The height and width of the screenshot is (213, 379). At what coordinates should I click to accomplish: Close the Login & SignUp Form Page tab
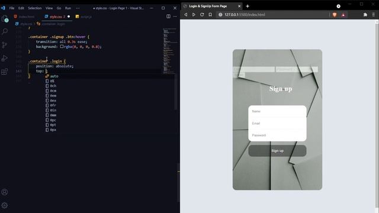pyautogui.click(x=239, y=6)
